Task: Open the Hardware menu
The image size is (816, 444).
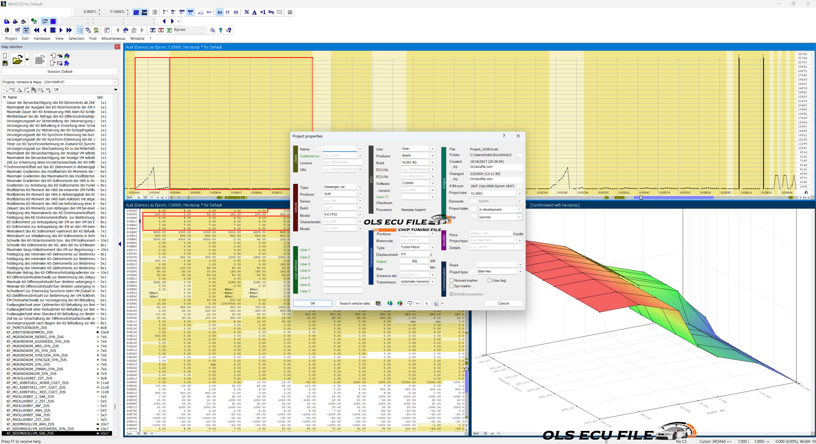Action: 42,38
